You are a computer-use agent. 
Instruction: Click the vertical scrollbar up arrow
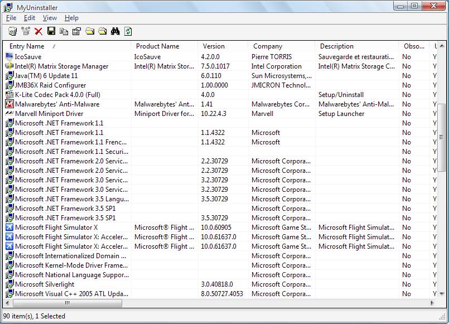tap(441, 46)
